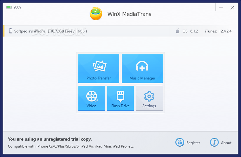The height and width of the screenshot is (157, 241).
Task: Click the "90%" battery percentage text
Action: [17, 7]
